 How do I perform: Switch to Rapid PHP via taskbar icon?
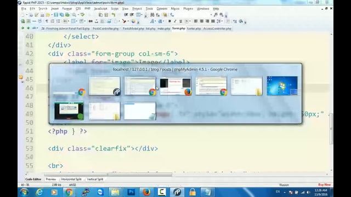(x=177, y=192)
